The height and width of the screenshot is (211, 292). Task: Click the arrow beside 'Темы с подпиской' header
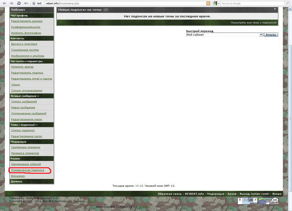(37, 125)
